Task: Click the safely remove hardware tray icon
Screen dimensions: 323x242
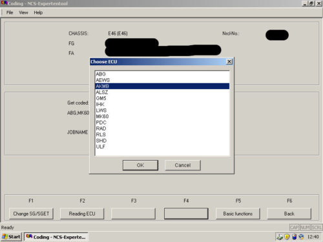Action: pos(280,237)
